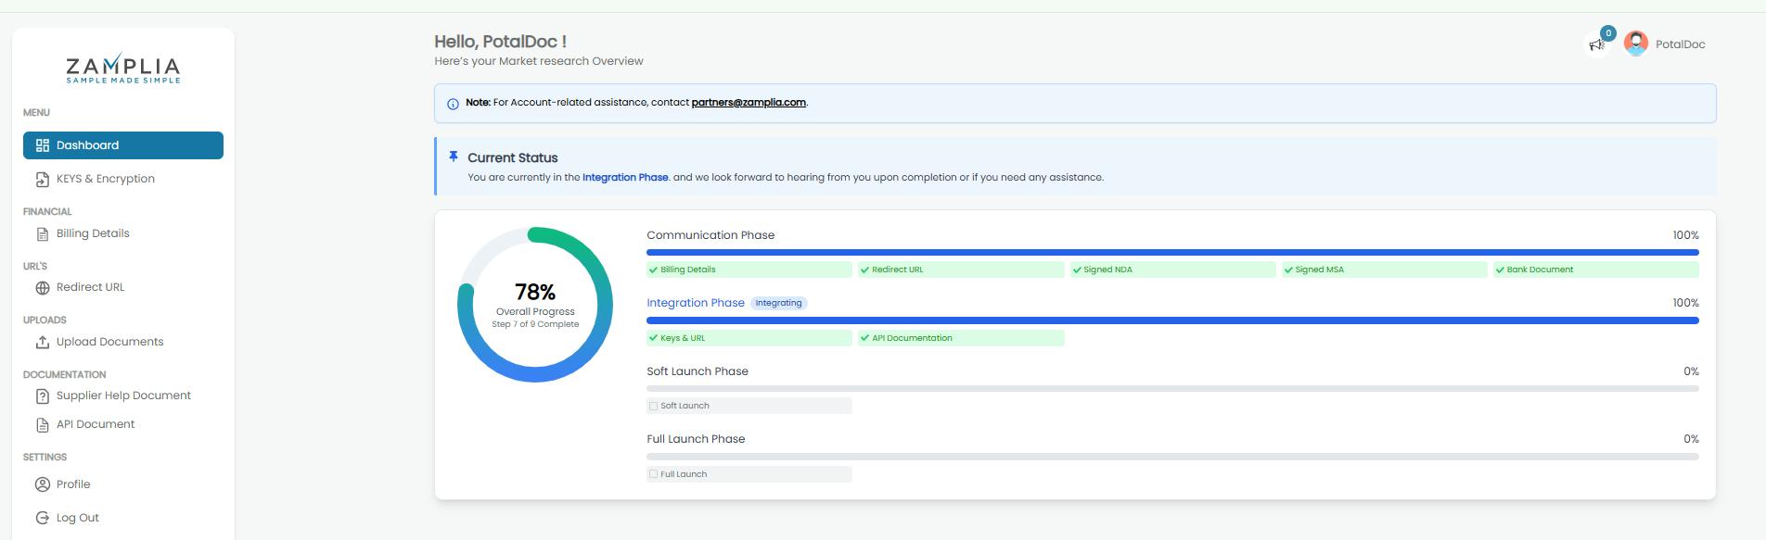Click the Billing Details completed step chip
The image size is (1766, 540).
(x=749, y=270)
